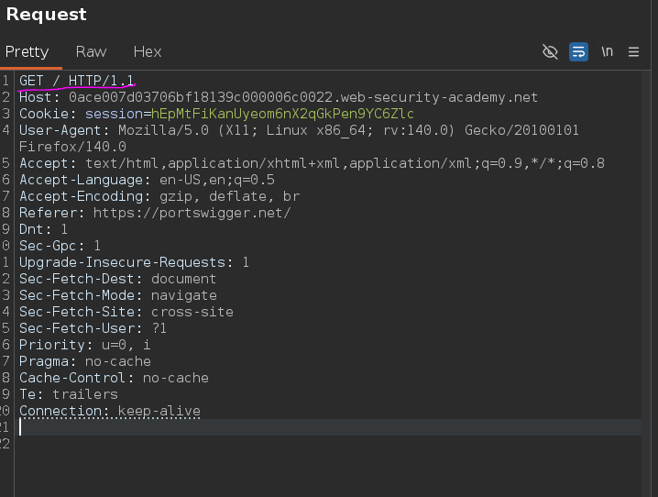Click the Sec-Gpc: 1 header
The image size is (658, 497).
(x=60, y=246)
